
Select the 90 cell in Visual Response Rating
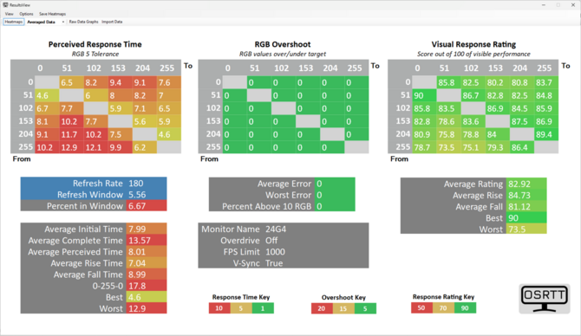pyautogui.click(x=424, y=95)
